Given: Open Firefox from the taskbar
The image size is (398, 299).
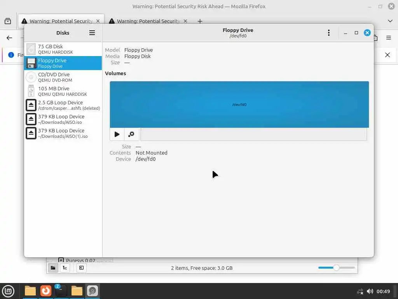Looking at the screenshot, I should (x=46, y=291).
